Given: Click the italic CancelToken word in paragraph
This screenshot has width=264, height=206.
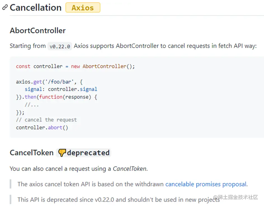Looking at the screenshot, I should pyautogui.click(x=129, y=169).
